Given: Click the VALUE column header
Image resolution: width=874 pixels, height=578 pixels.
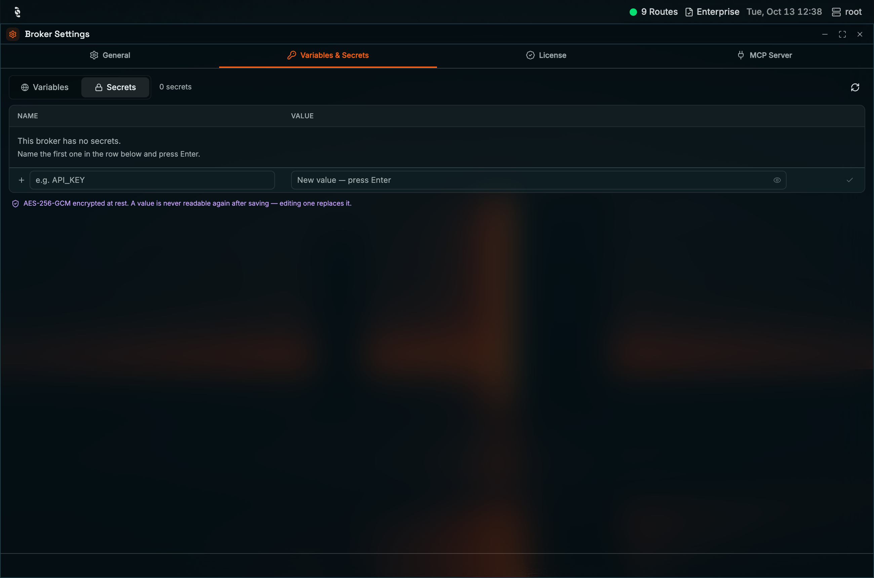Looking at the screenshot, I should click(x=303, y=116).
